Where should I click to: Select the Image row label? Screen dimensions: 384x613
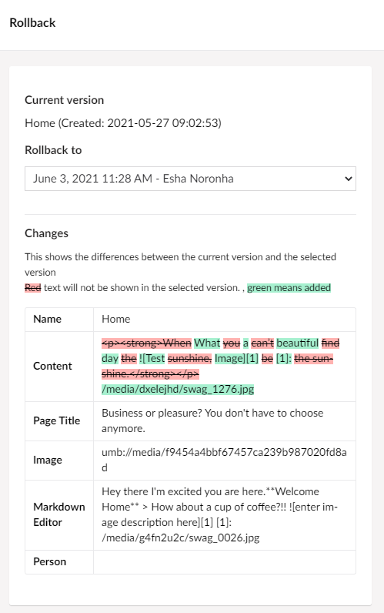pos(48,461)
